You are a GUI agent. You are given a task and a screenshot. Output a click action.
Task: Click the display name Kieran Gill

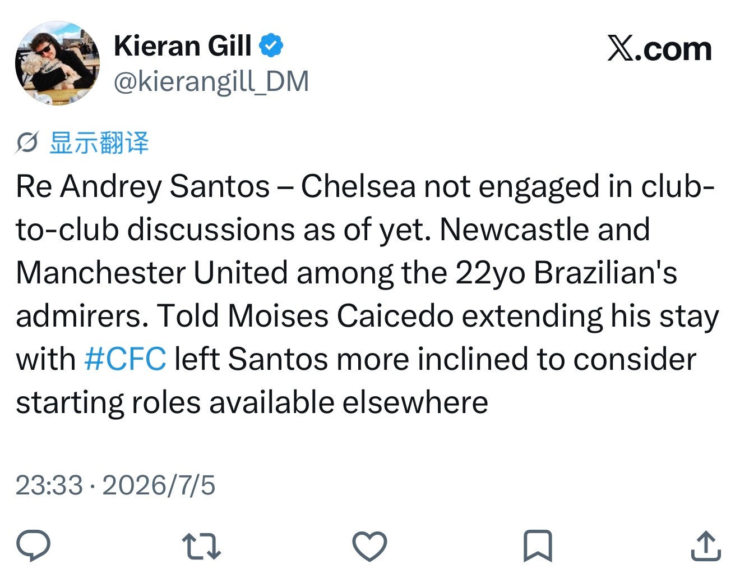click(x=183, y=45)
